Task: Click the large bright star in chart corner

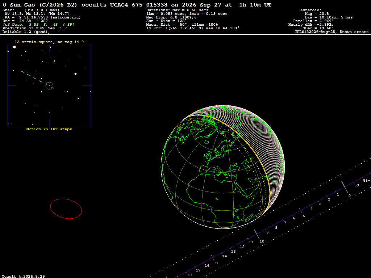Action: 14,47
